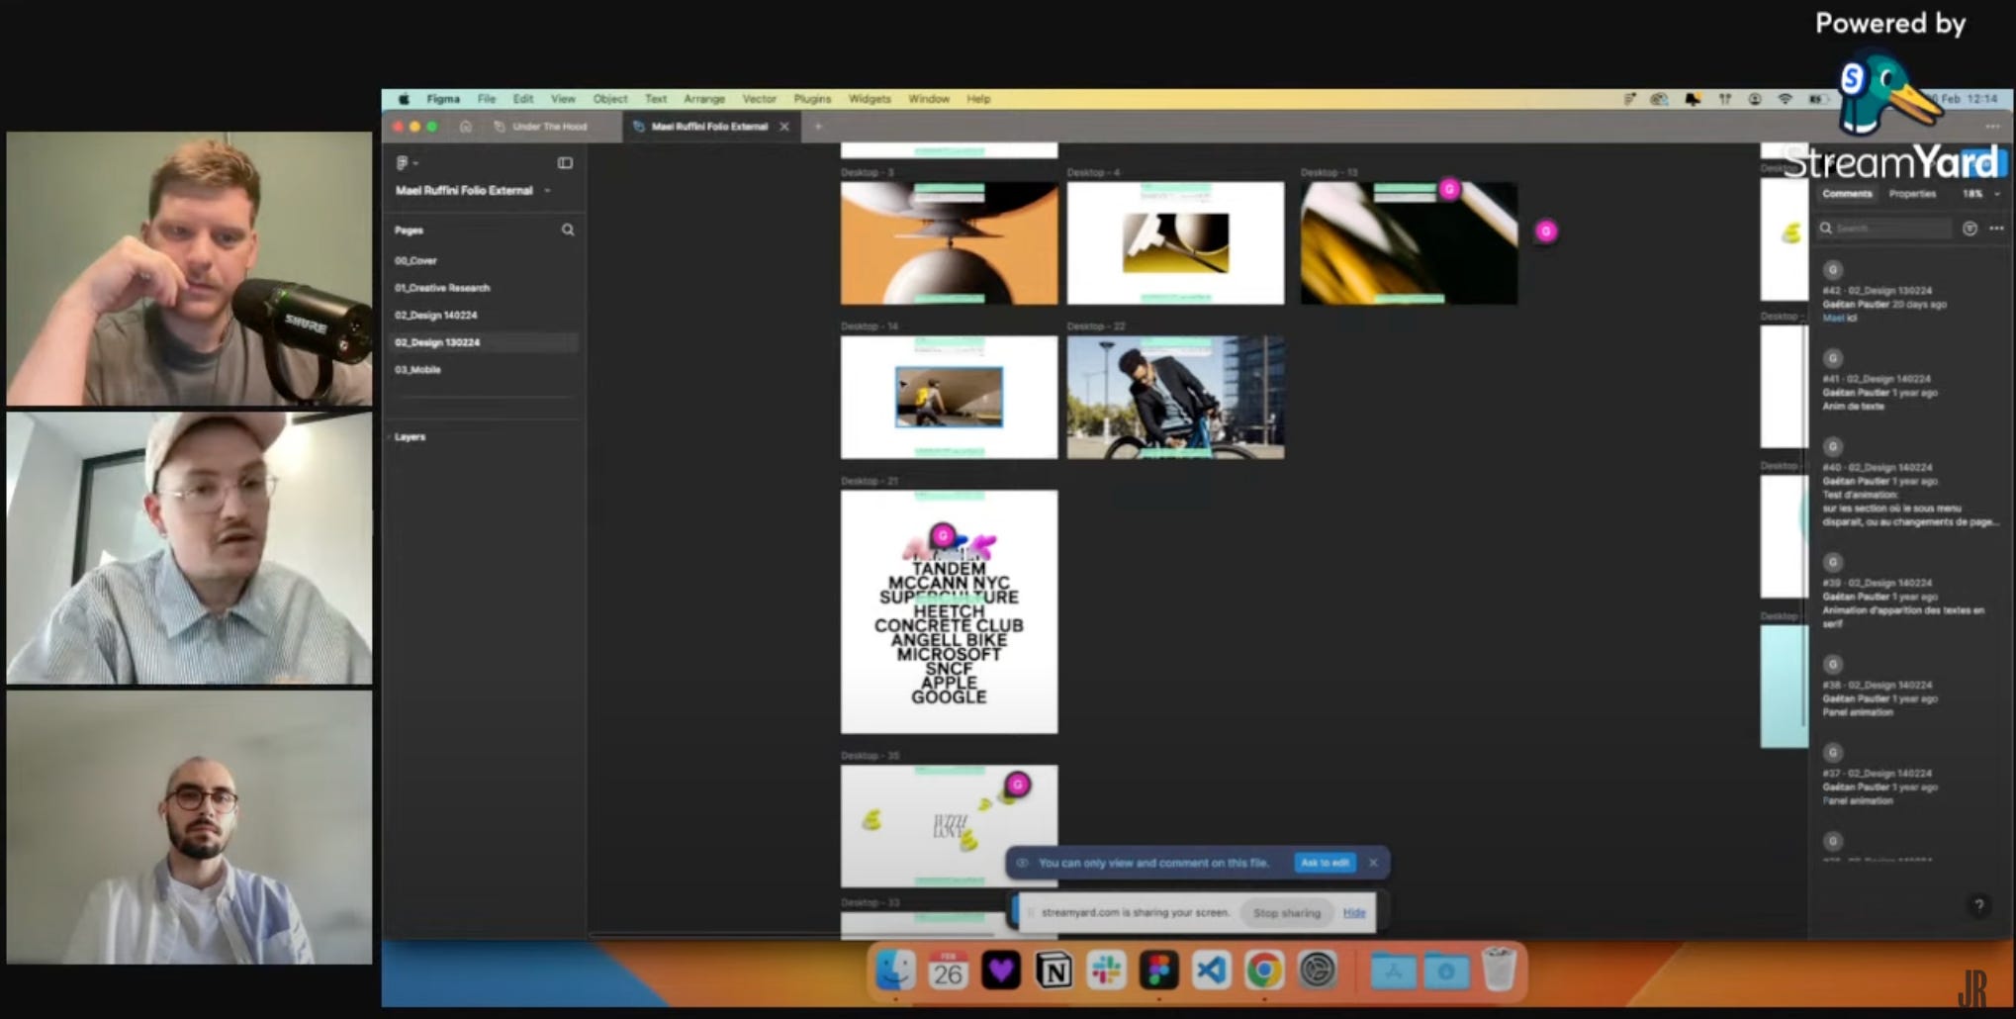Click the Hide link on sharing bar
The height and width of the screenshot is (1019, 2016).
click(1354, 913)
